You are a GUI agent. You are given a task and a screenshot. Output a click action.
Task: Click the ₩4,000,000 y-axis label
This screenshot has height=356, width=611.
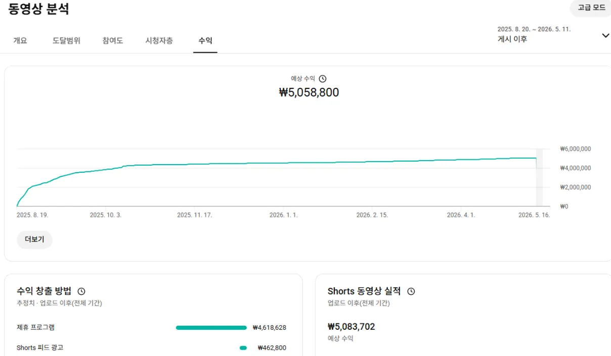(x=576, y=168)
